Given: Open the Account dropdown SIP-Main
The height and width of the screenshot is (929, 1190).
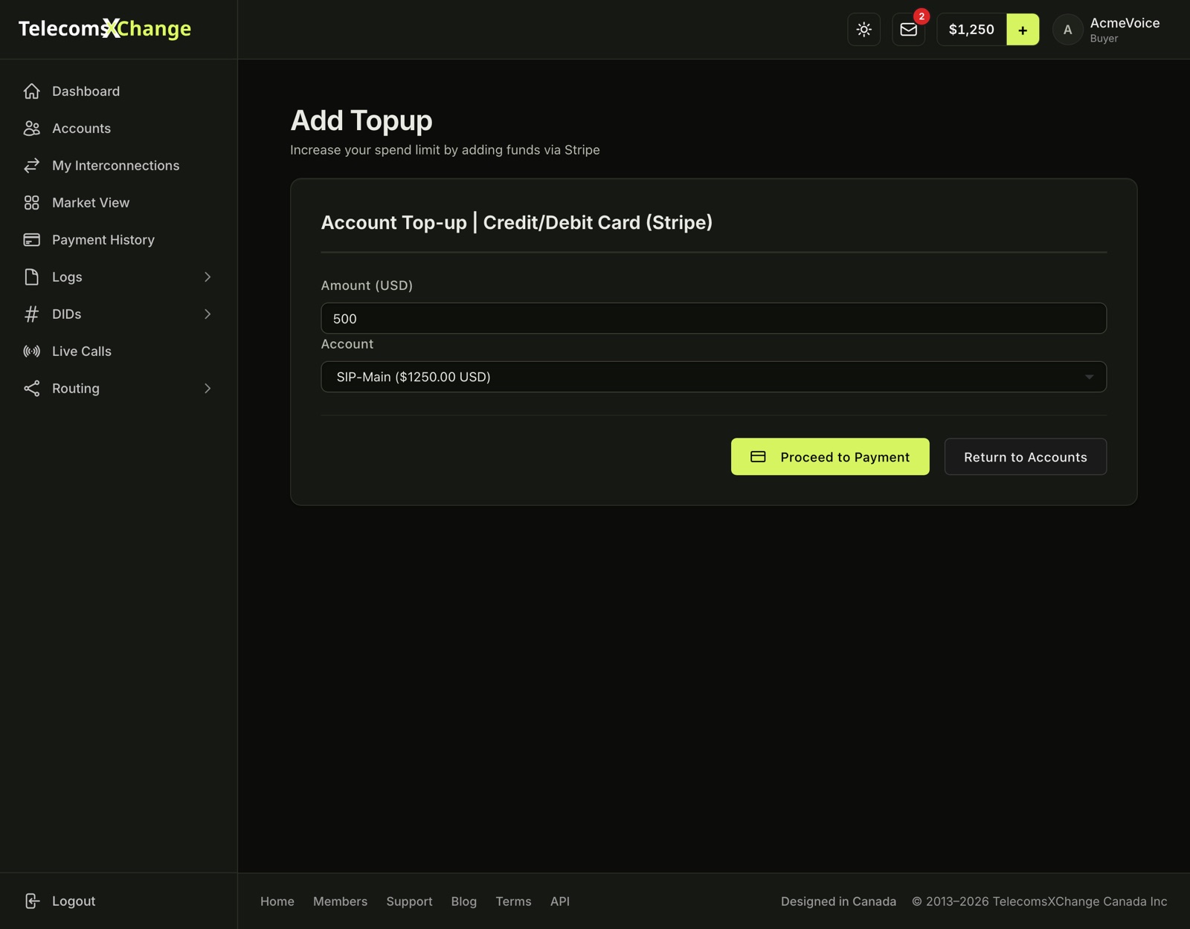Looking at the screenshot, I should (713, 377).
